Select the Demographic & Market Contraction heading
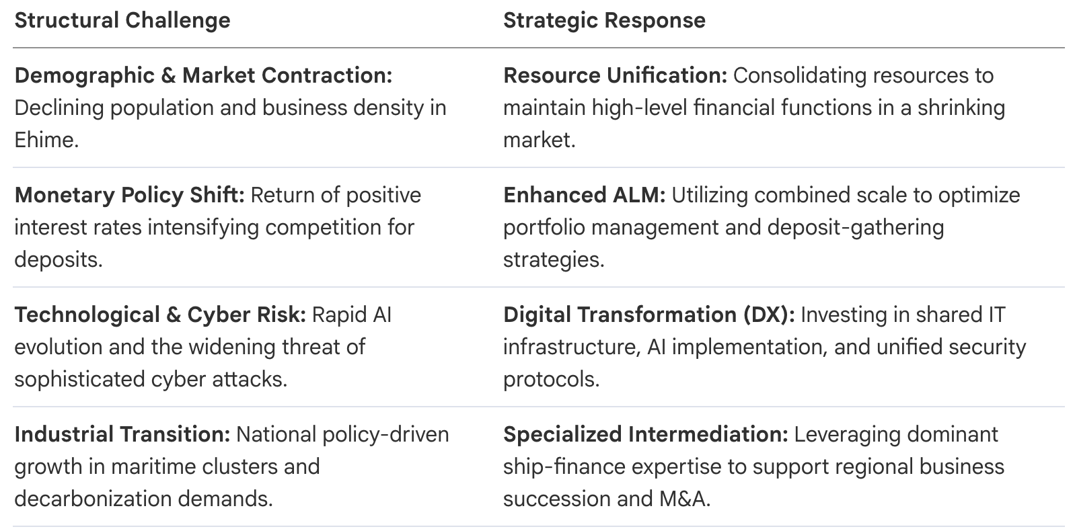 pyautogui.click(x=203, y=75)
